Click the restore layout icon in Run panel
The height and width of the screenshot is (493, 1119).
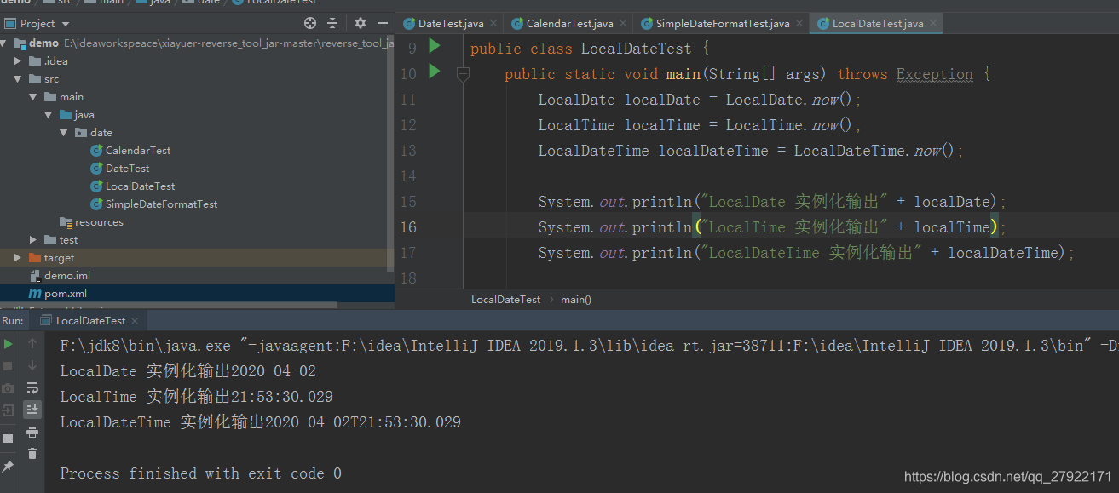tap(9, 439)
